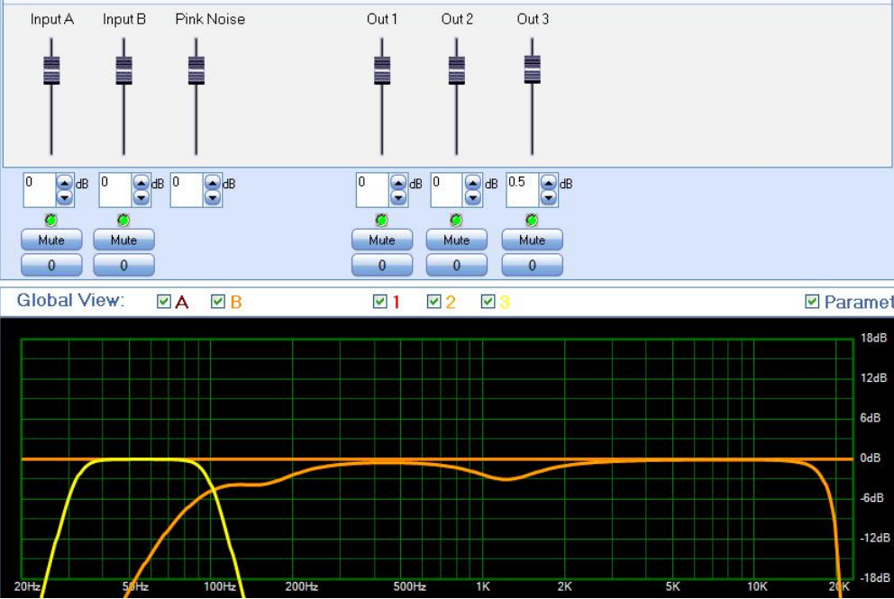Click the 0 button under Out 1 Mute
894x599 pixels.
tap(382, 265)
